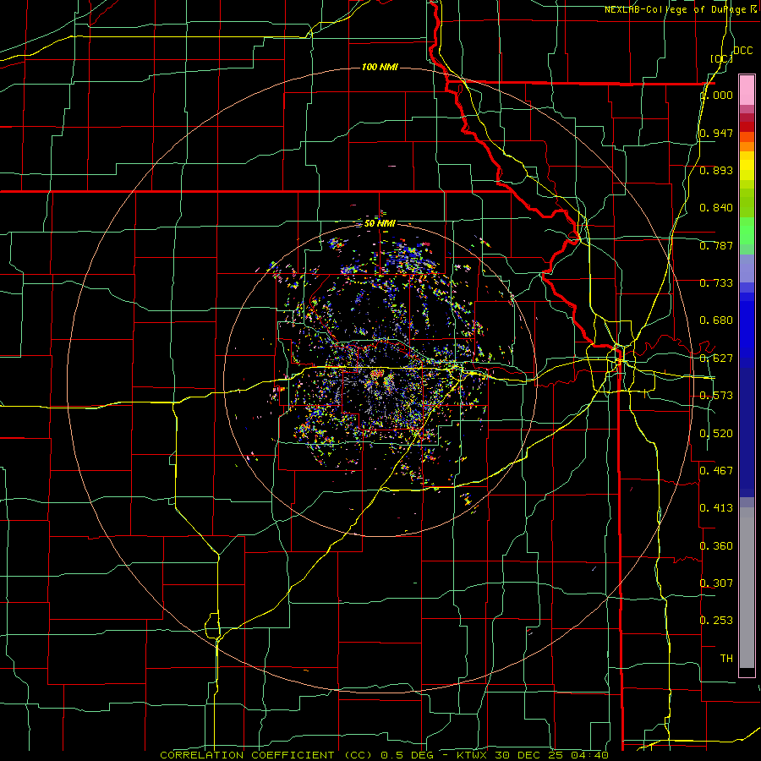Click the 0.573 color scale label
Image resolution: width=761 pixels, height=761 pixels.
point(716,396)
